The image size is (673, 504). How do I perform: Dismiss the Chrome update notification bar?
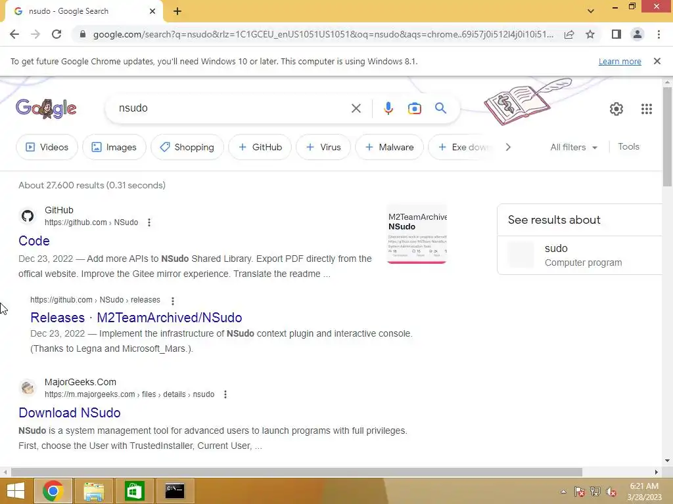pyautogui.click(x=657, y=61)
